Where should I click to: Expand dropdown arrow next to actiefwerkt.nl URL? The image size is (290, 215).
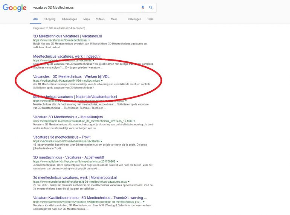tap(117, 162)
